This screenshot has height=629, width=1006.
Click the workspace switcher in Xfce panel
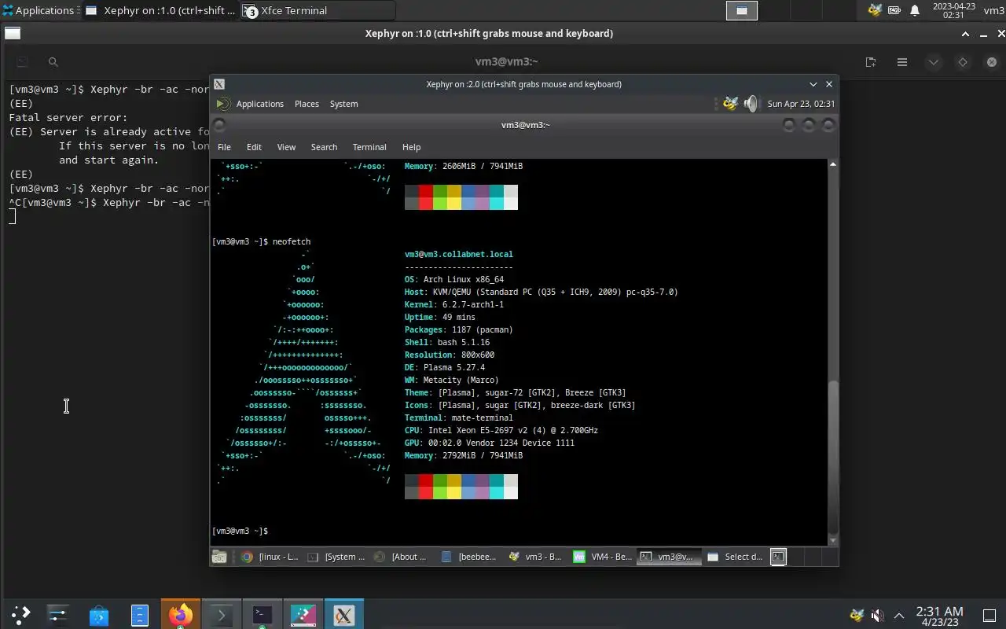(x=741, y=10)
